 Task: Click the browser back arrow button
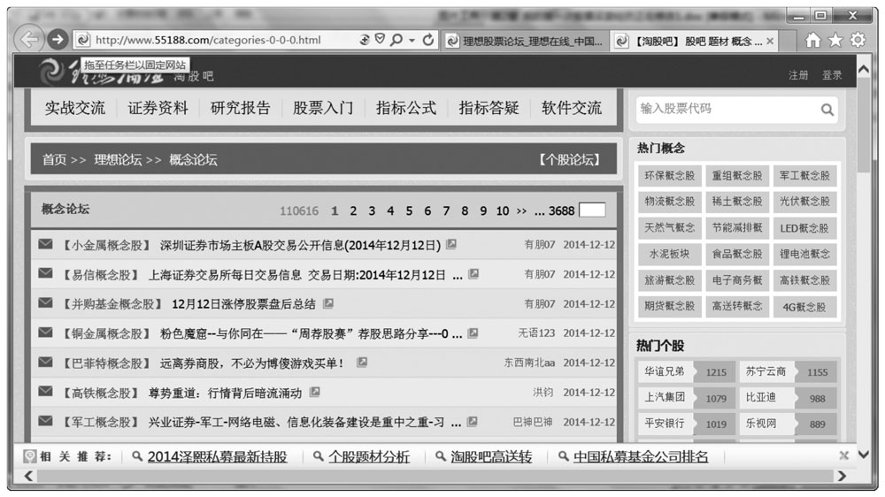point(28,40)
